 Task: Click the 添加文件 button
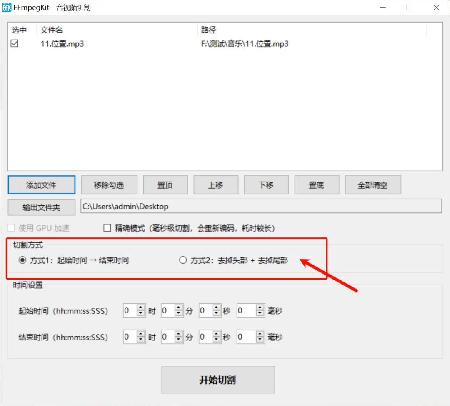pos(42,185)
